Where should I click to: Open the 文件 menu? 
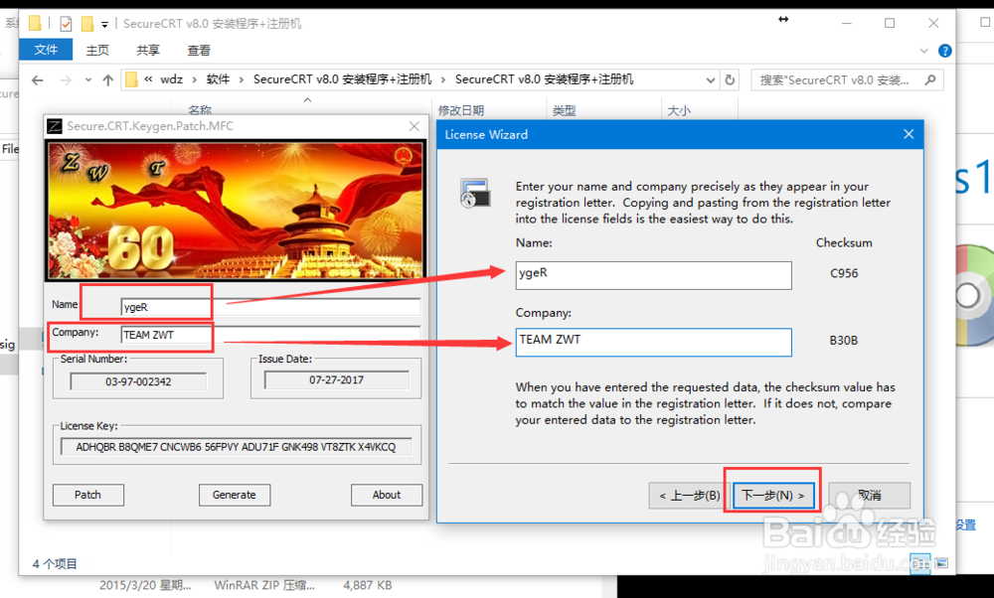coord(46,49)
